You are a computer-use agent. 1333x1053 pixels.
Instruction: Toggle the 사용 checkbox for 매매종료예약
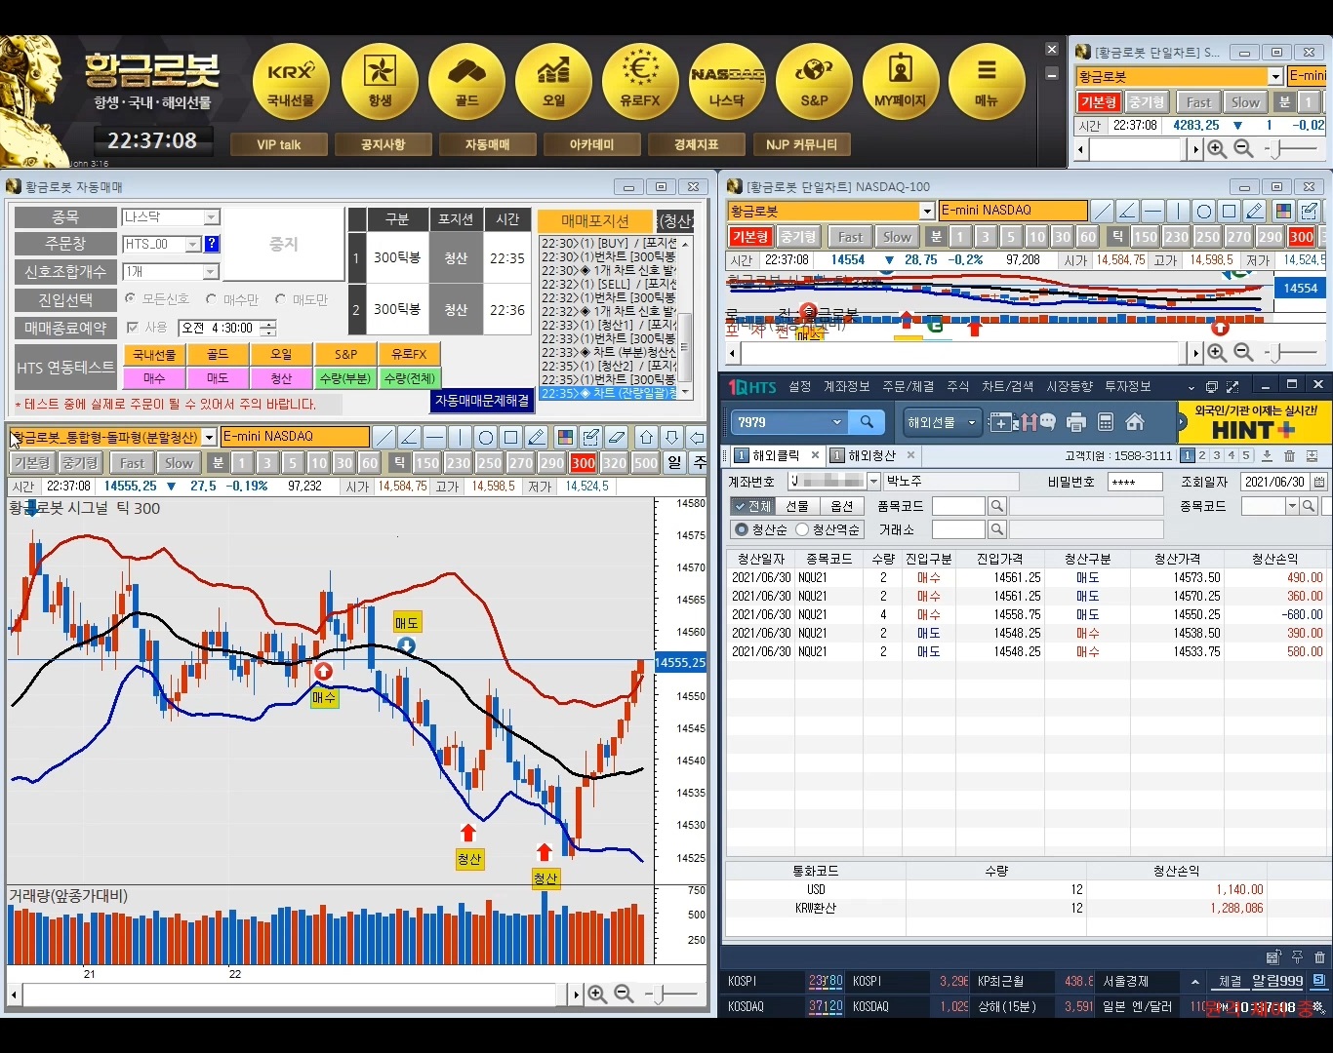[133, 328]
